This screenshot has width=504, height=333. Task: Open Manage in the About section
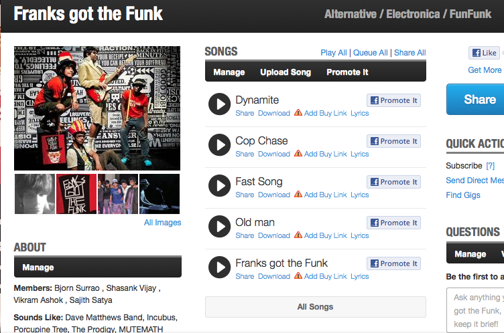coord(38,267)
